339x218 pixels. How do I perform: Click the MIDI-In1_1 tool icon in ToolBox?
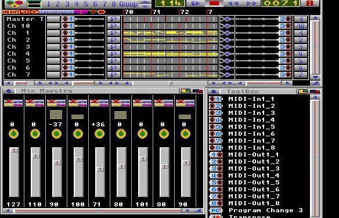tap(215, 99)
